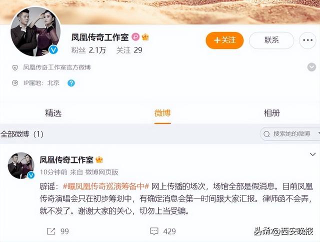The image size is (320, 242).
Task: Click the 联系 contact button
Action: point(271,40)
